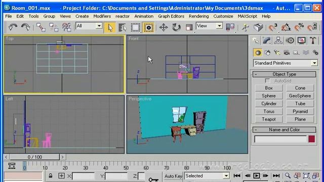
Task: Toggle the Selection Lock padlock icon
Action: (x=51, y=176)
